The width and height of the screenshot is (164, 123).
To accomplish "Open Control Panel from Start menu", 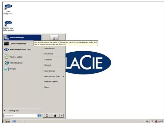I will 50,71.
